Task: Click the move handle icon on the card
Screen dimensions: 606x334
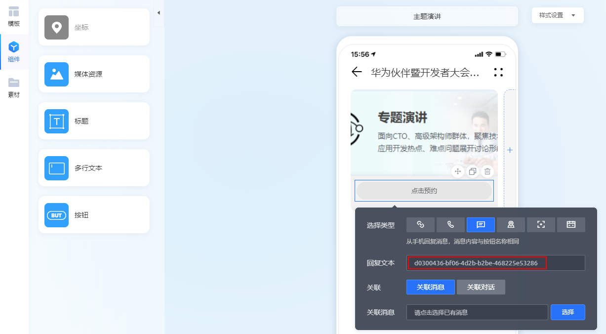Action: click(x=458, y=171)
